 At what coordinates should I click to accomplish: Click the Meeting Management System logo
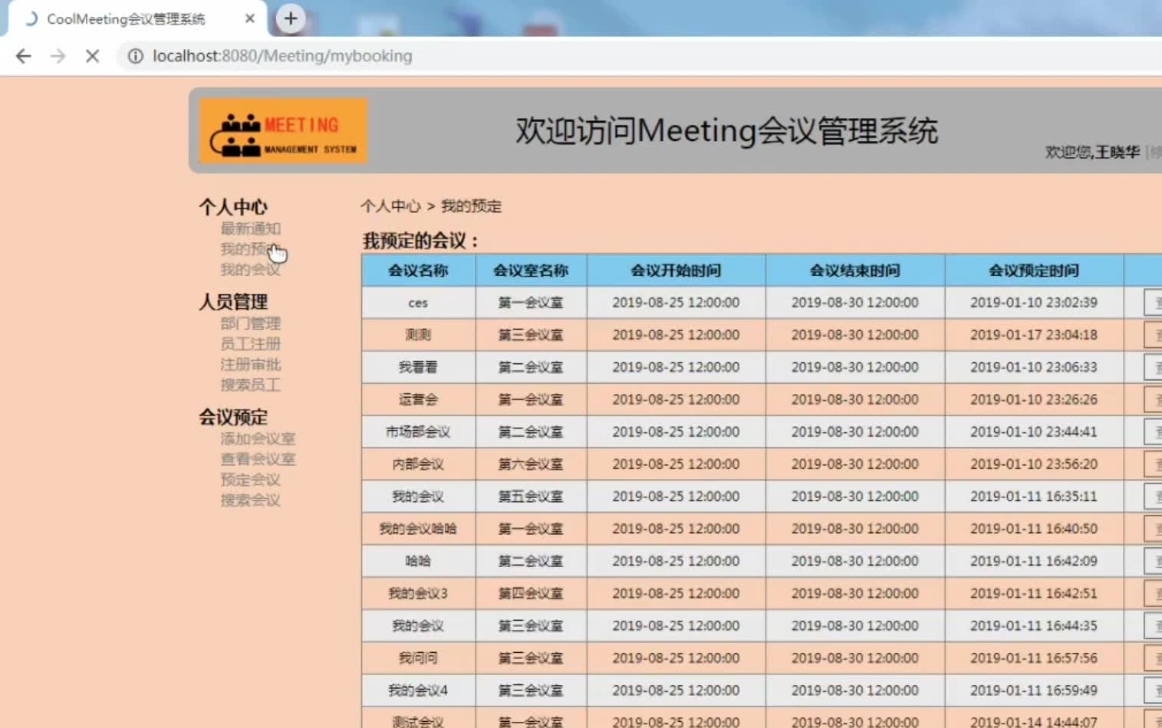[x=283, y=130]
